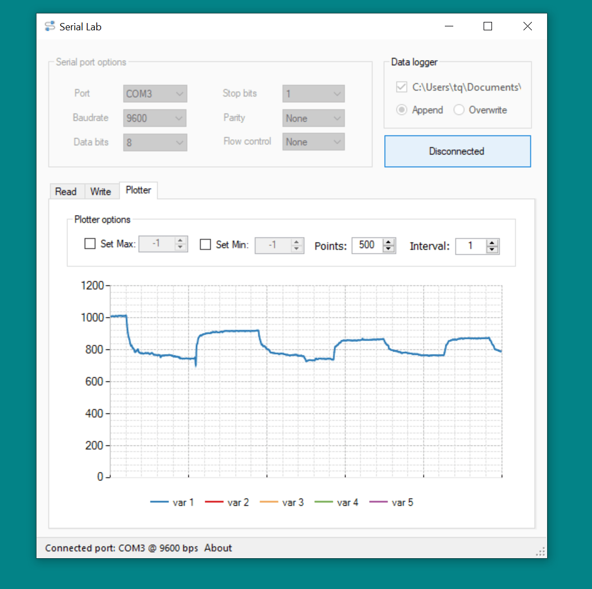Increase the Set Min value with up arrow
This screenshot has width=592, height=589.
[297, 241]
